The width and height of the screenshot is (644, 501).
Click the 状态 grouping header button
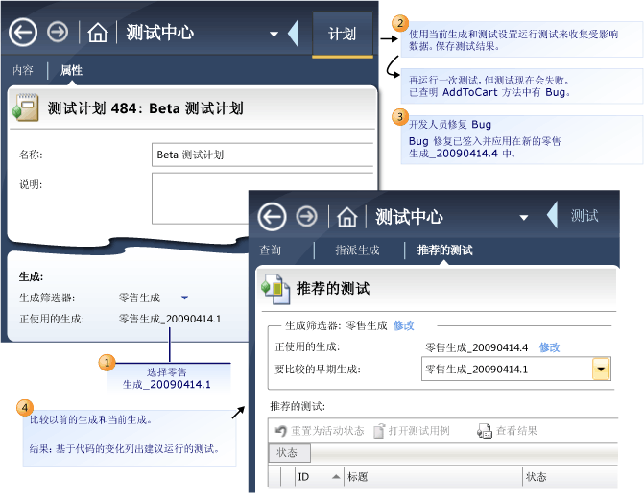click(x=289, y=453)
